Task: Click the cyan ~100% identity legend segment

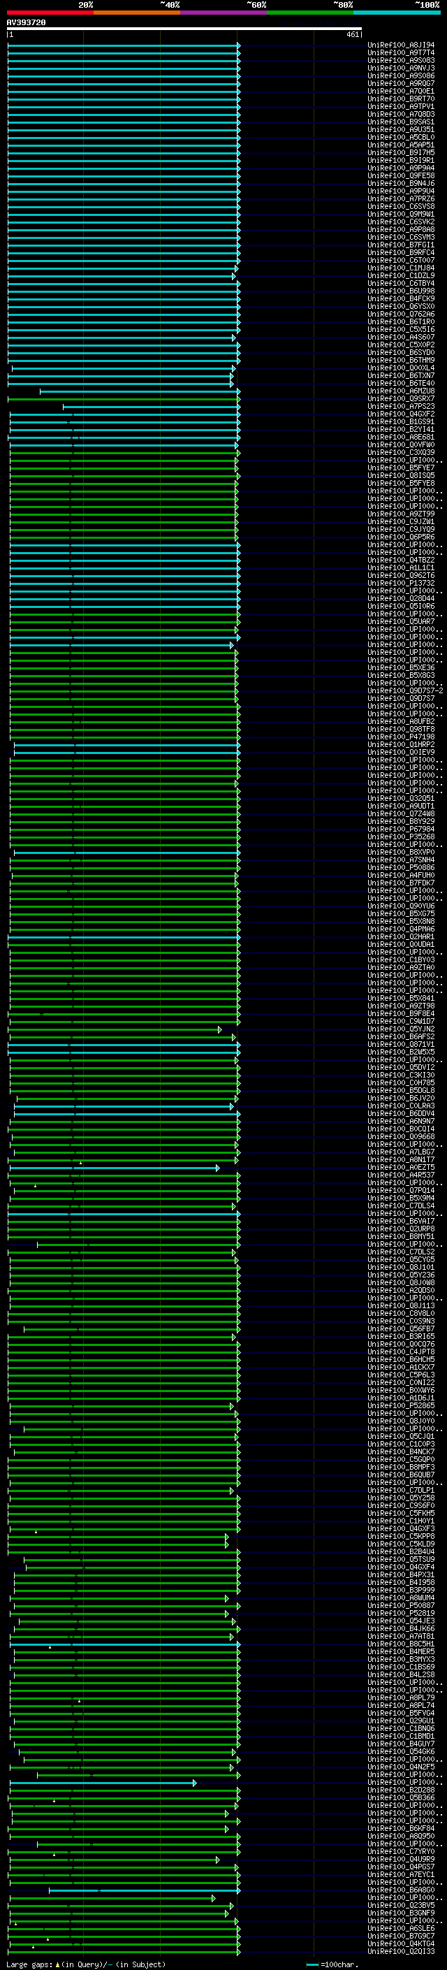Action: [x=397, y=13]
